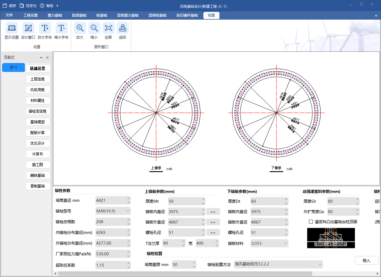This screenshot has height=277, width=381.
Task: Fit the drawing using the 全图 icon
Action: (108, 28)
